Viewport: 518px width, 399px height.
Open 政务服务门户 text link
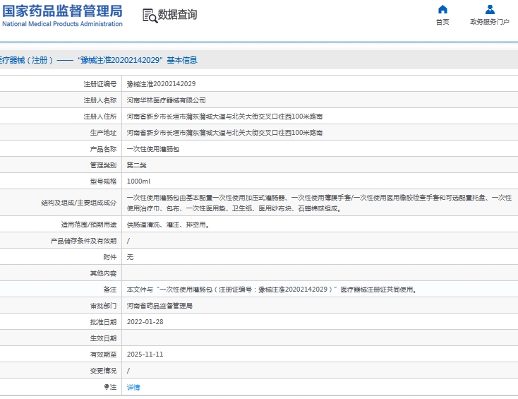coord(490,22)
